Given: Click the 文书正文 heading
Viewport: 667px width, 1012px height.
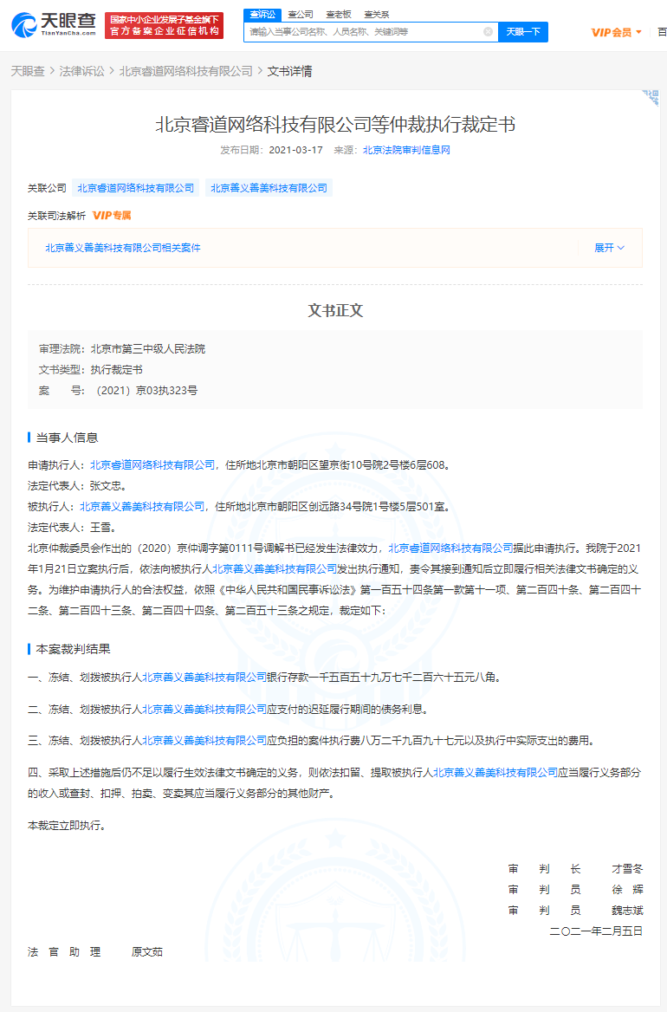Looking at the screenshot, I should (335, 310).
